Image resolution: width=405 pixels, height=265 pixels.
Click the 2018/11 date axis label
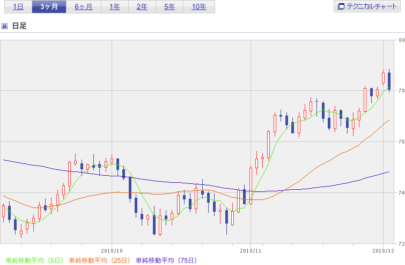pyautogui.click(x=251, y=251)
